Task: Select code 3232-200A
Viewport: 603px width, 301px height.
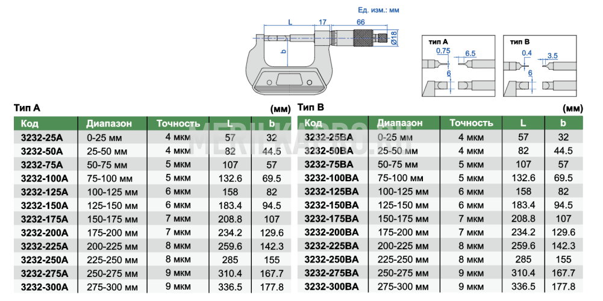Action: pyautogui.click(x=44, y=232)
